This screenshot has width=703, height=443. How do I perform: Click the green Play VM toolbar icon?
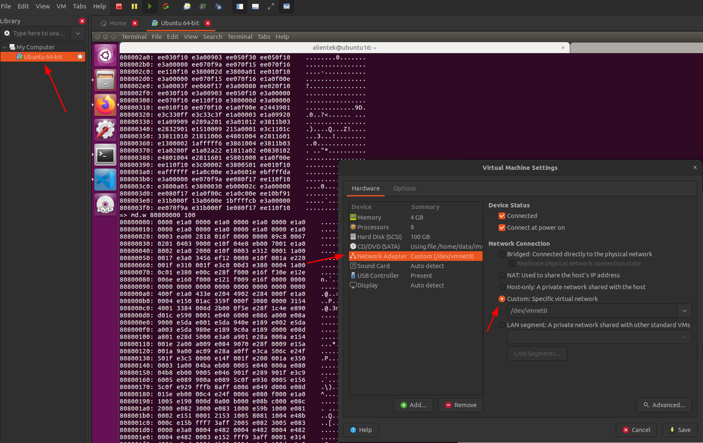[x=150, y=7]
